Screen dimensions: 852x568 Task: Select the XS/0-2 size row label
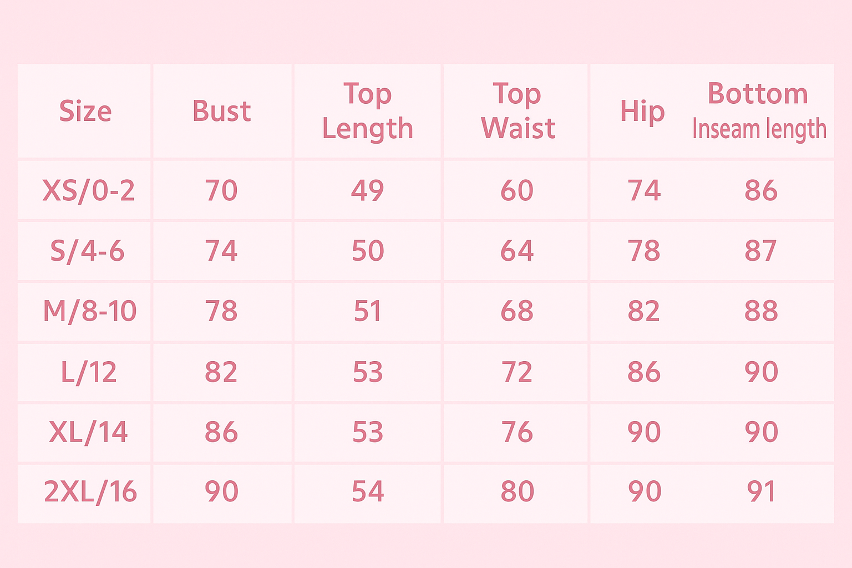point(88,191)
